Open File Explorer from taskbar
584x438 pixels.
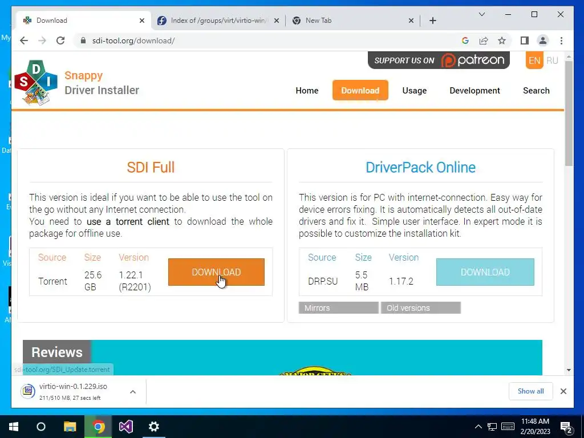70,427
